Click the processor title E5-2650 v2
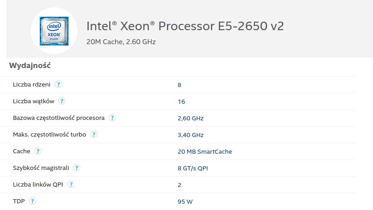 click(x=185, y=26)
